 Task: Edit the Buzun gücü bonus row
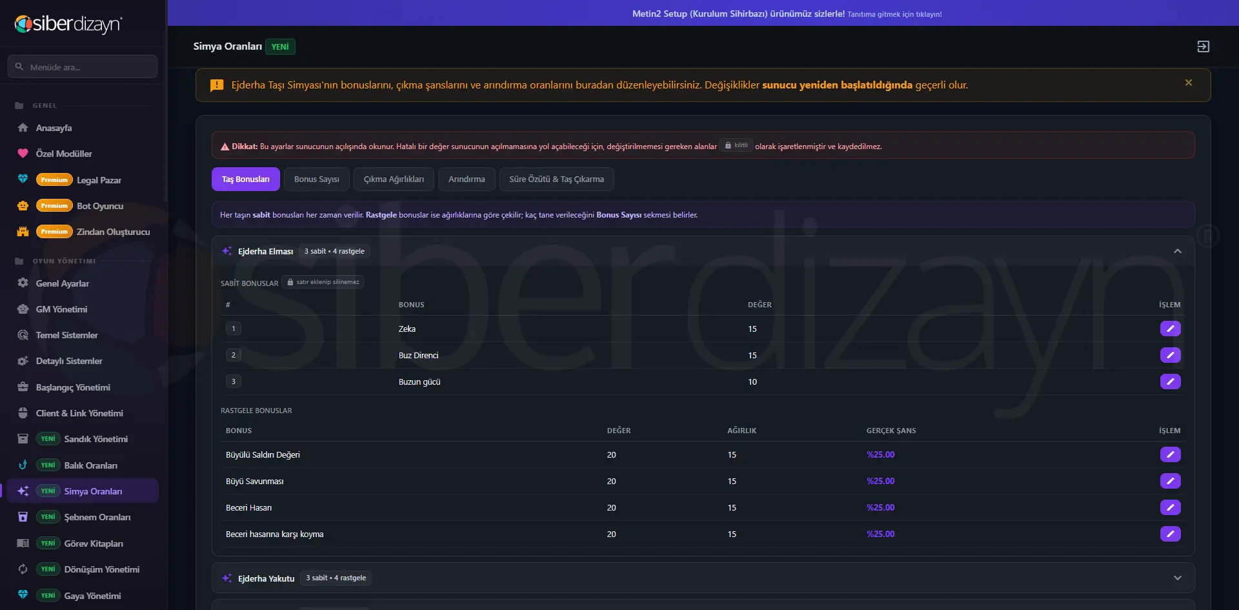[1170, 381]
